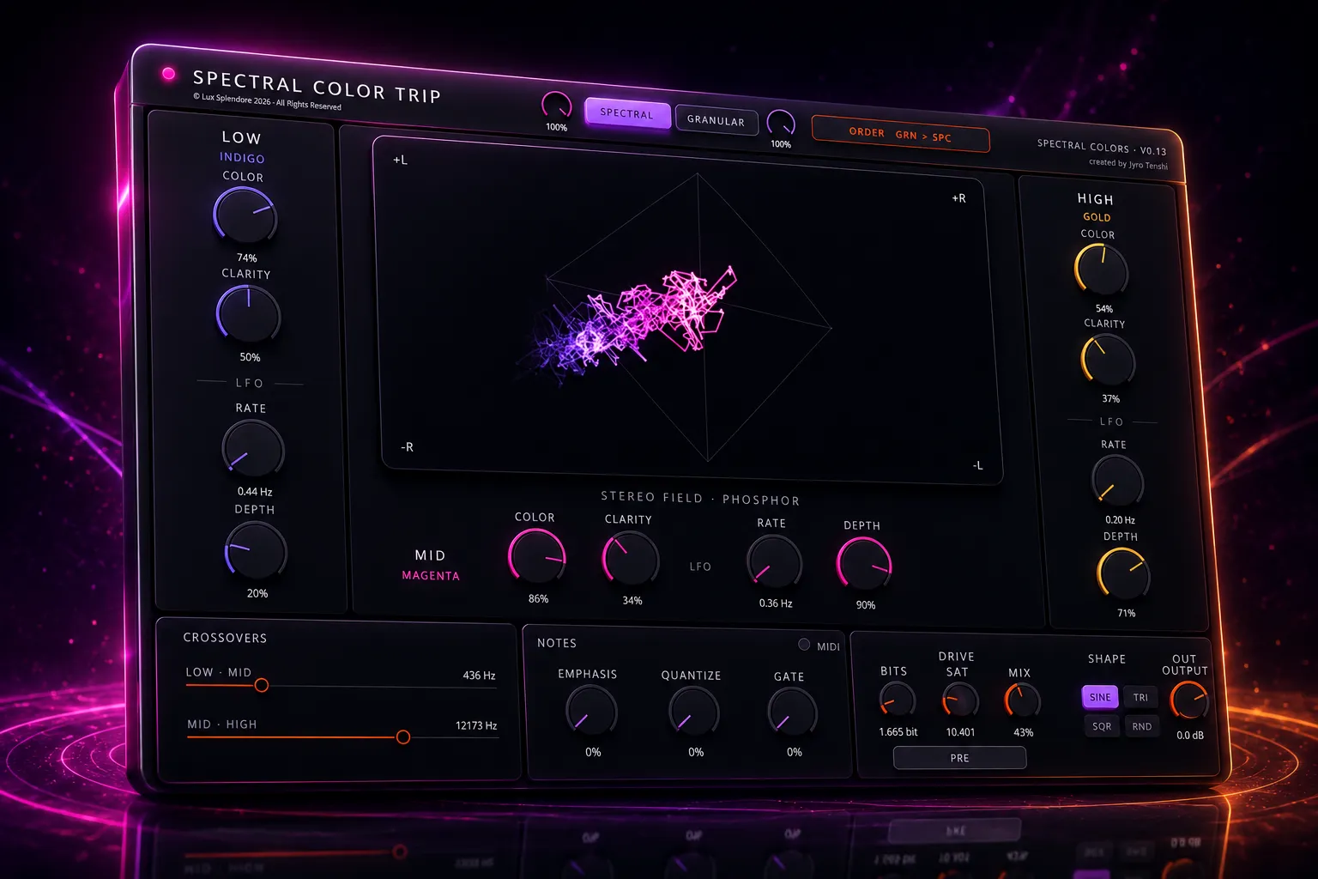Click the 0.0 dB output value

click(x=1190, y=735)
